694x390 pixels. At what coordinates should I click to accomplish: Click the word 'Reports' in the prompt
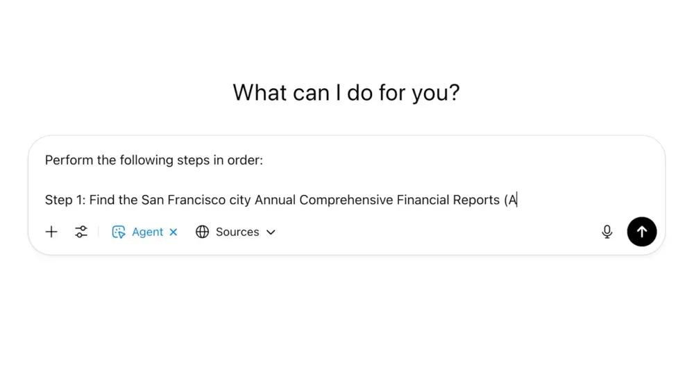click(x=476, y=200)
